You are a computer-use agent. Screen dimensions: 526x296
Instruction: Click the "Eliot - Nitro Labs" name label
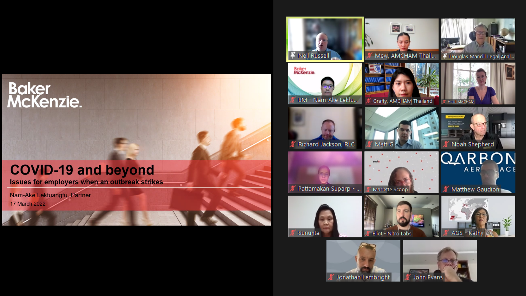(392, 234)
